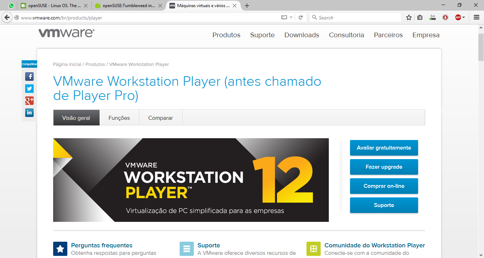Click VMware Workstation Player breadcrumb text

coord(139,64)
